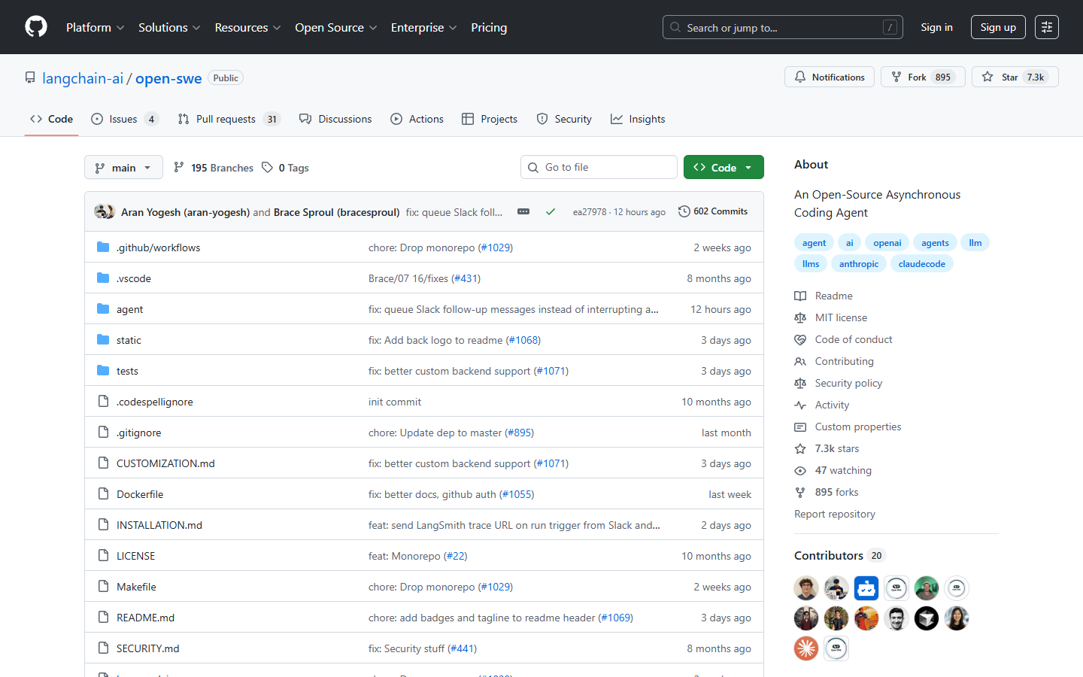
Task: Click the Notifications bell icon
Action: point(799,76)
